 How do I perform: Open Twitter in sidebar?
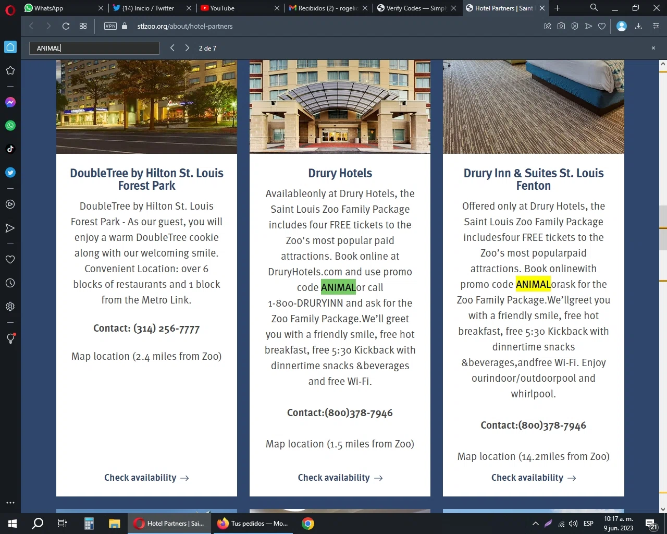pos(10,173)
